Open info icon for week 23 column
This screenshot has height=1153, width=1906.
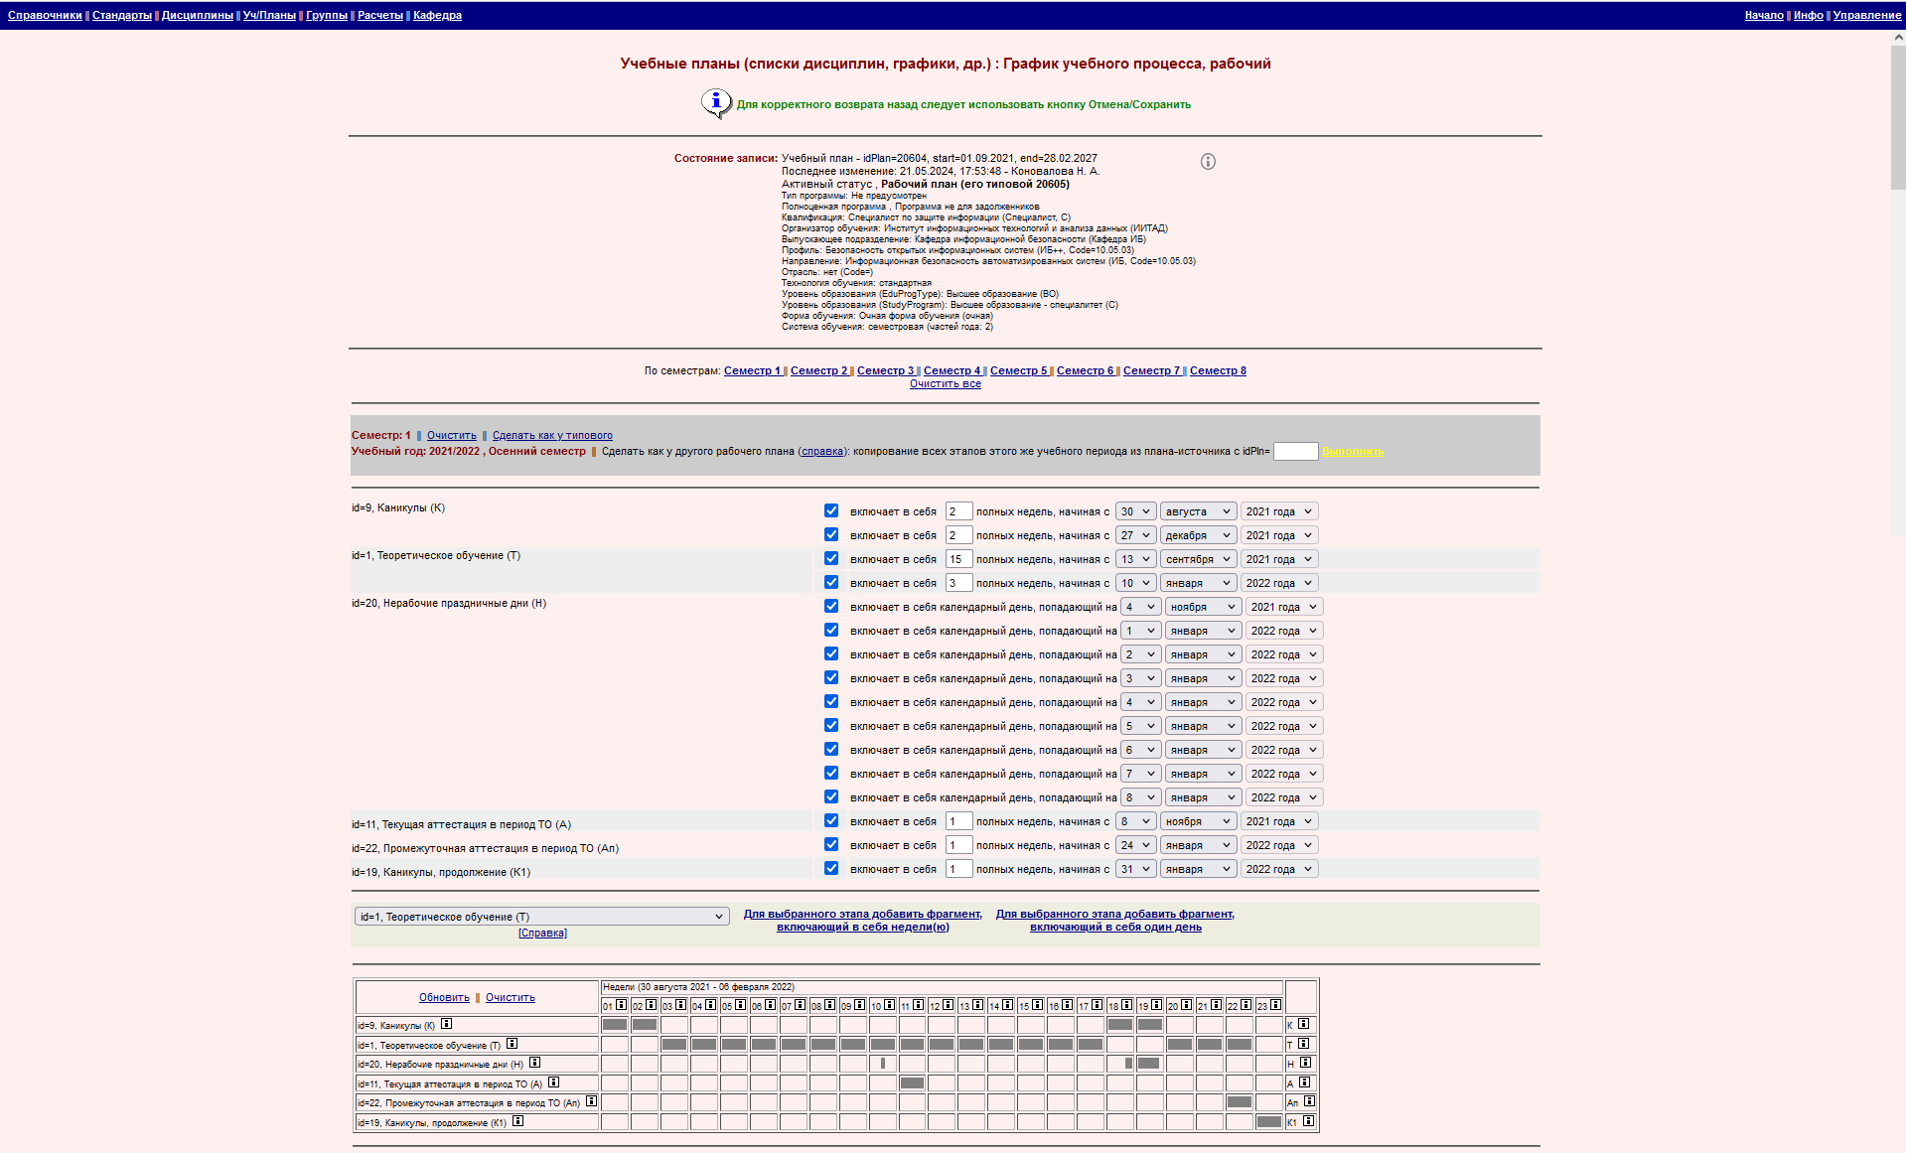[1275, 1005]
